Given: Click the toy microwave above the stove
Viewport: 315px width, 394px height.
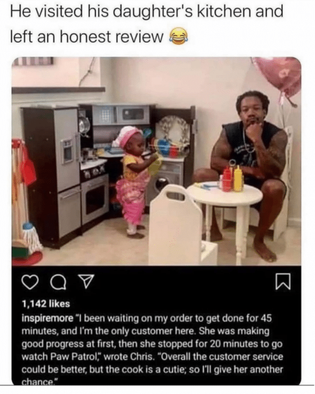Looking at the screenshot, I should [121, 115].
